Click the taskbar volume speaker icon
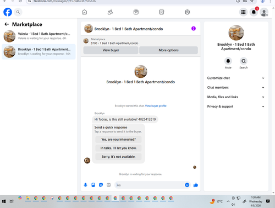 [x=233, y=205]
